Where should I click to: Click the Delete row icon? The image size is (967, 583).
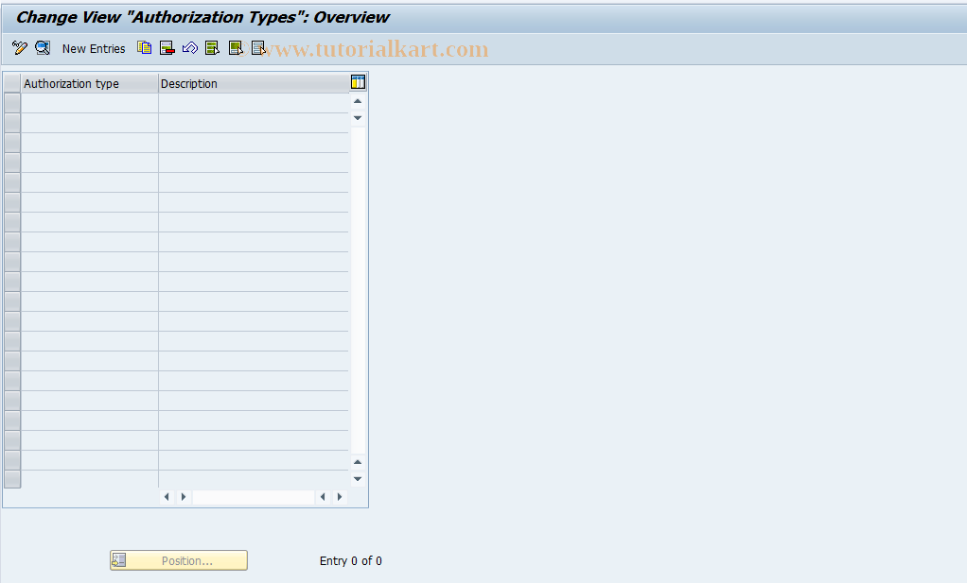pos(167,48)
